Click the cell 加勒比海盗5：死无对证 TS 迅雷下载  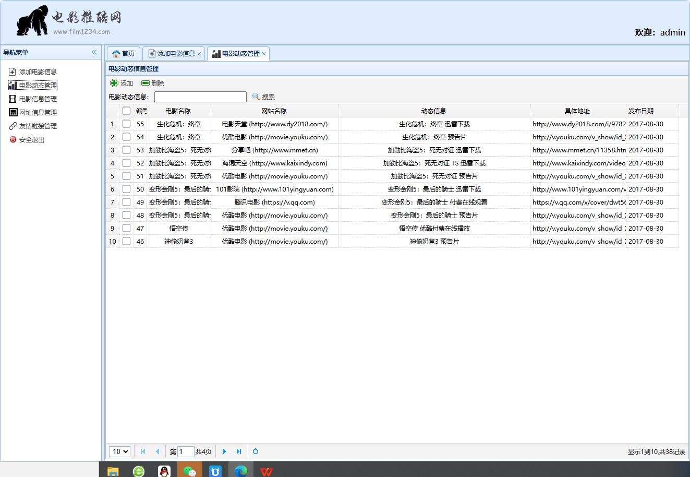coord(434,163)
